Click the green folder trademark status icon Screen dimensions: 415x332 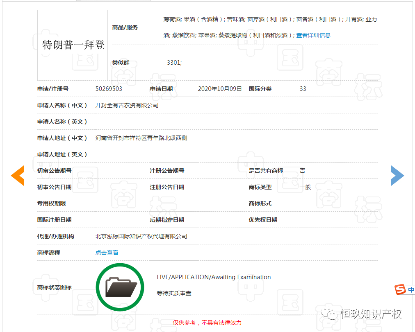120,287
